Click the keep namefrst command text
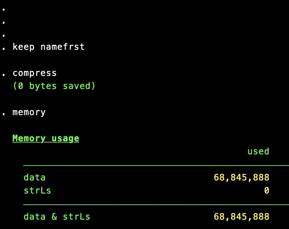Image resolution: width=289 pixels, height=229 pixels. [x=48, y=47]
